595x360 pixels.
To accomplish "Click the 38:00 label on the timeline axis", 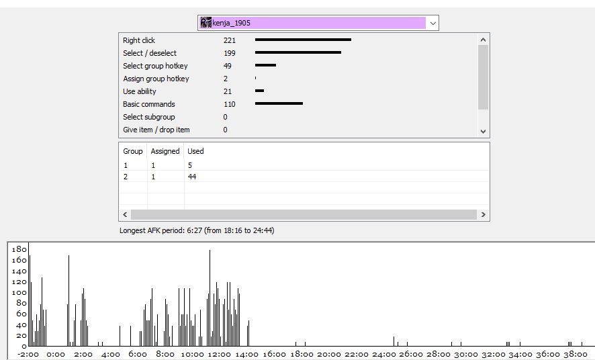I will point(576,355).
